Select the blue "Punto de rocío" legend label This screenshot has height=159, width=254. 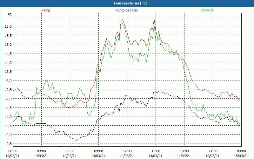[126, 10]
